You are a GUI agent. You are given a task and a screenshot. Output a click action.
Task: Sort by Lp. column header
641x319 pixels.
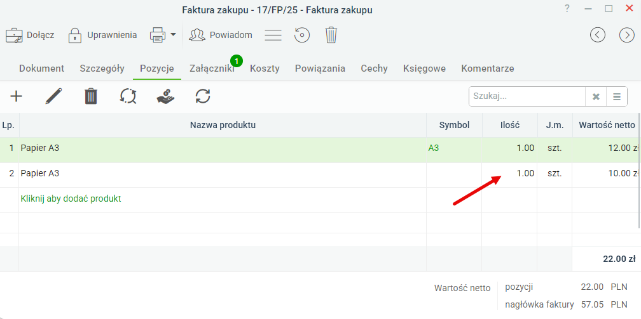[x=9, y=125]
